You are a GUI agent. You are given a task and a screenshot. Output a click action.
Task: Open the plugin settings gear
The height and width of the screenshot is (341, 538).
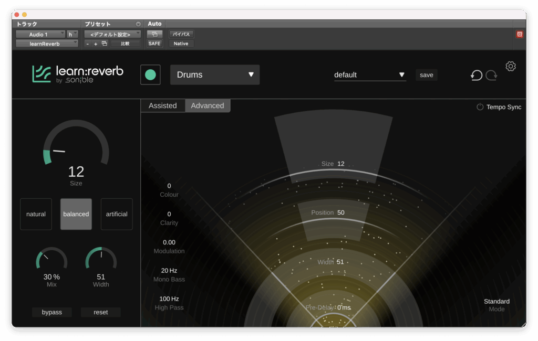(511, 66)
